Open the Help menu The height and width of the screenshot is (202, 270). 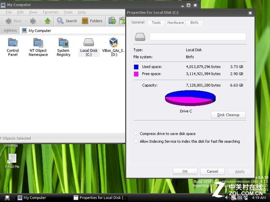point(82,12)
